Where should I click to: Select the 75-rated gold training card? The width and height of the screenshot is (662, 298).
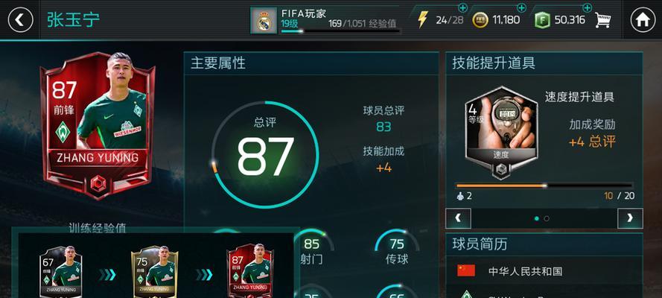click(x=155, y=271)
